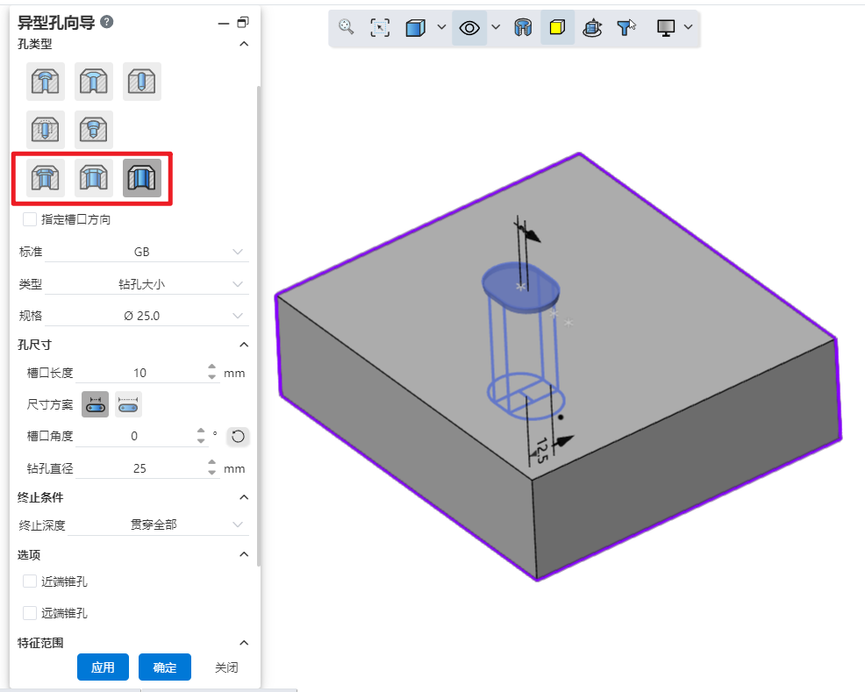
Task: Select the countersink hole type icon
Action: (x=94, y=82)
